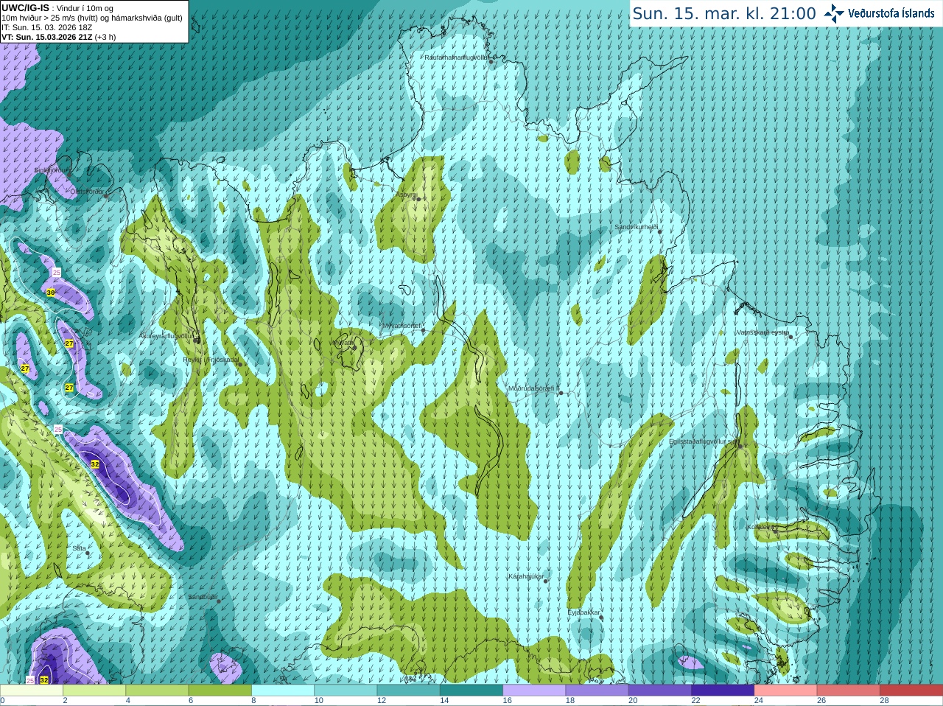The width and height of the screenshot is (943, 706).
Task: Click the Sandvíkurheiði station marker dot
Action: [x=659, y=231]
